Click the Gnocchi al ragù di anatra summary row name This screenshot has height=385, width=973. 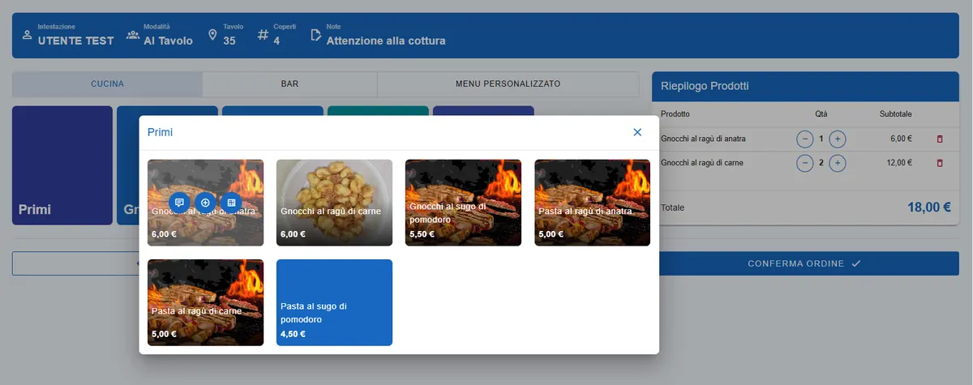pyautogui.click(x=703, y=139)
